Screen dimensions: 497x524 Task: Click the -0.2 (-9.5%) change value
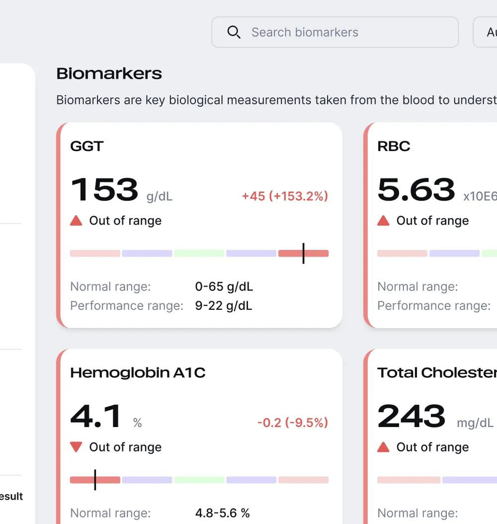point(293,423)
